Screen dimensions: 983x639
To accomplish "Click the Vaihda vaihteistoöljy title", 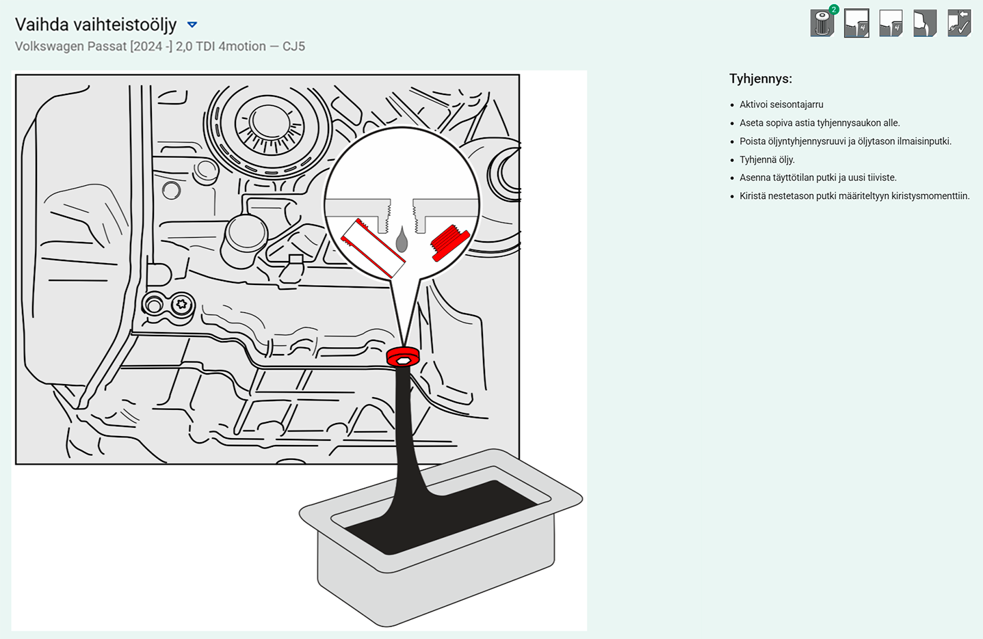I will pyautogui.click(x=96, y=25).
